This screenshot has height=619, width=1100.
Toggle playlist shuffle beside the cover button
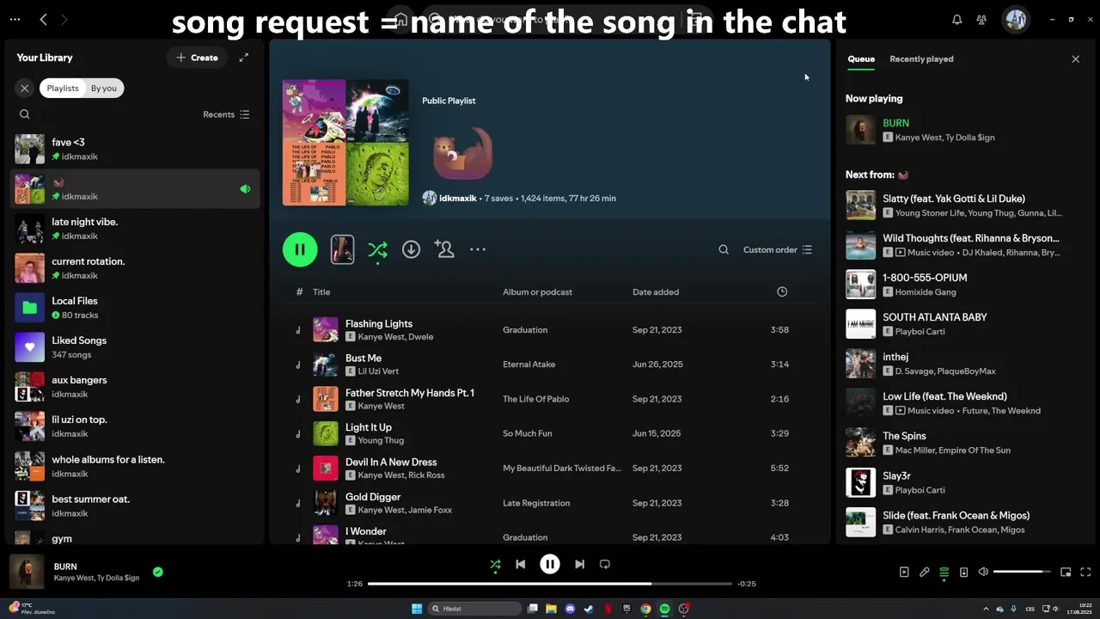tap(377, 249)
